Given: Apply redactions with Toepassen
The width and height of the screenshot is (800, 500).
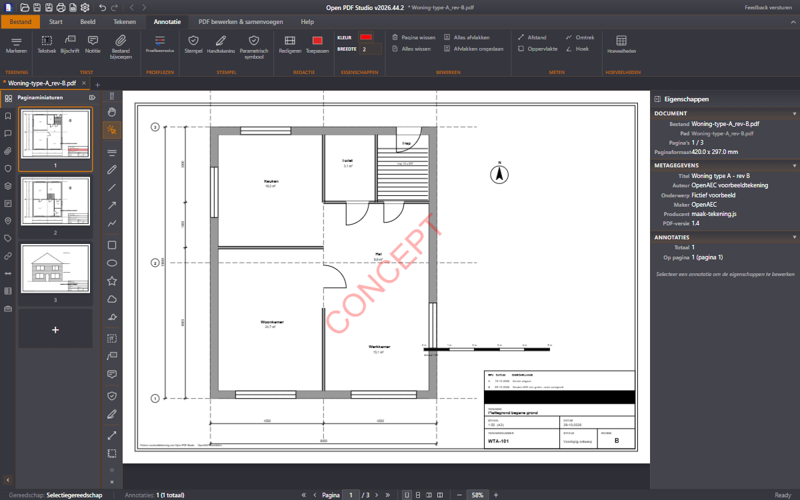Looking at the screenshot, I should (x=317, y=45).
